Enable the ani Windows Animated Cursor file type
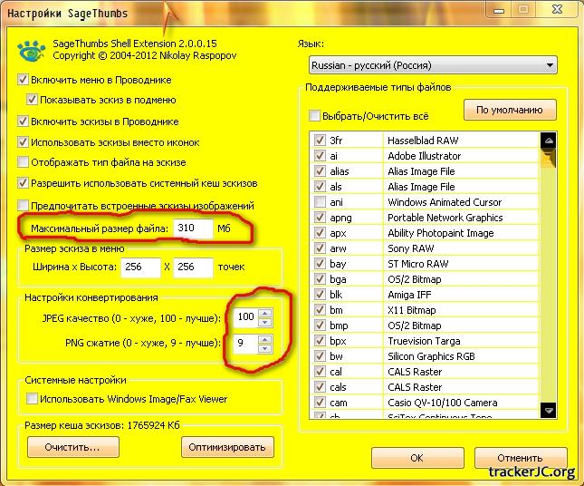 319,202
